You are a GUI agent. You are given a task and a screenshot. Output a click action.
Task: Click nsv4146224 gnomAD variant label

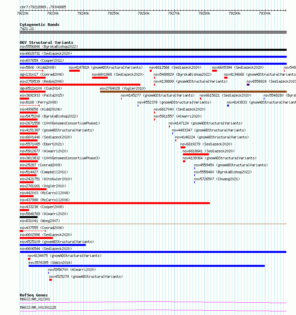pyautogui.click(x=212, y=137)
